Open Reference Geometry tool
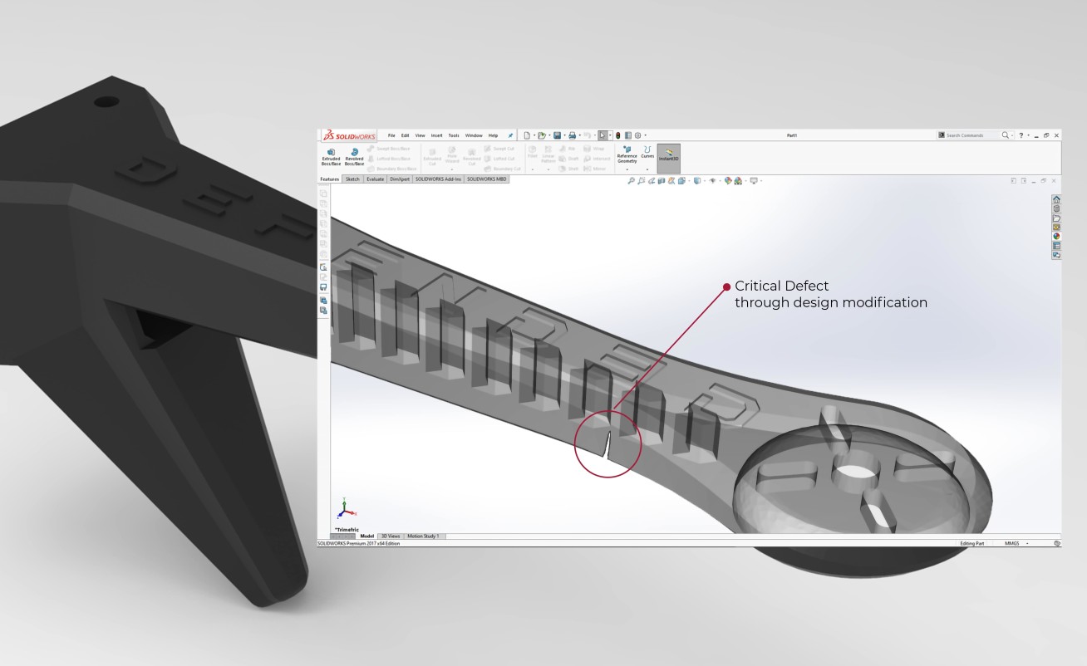 (x=627, y=154)
